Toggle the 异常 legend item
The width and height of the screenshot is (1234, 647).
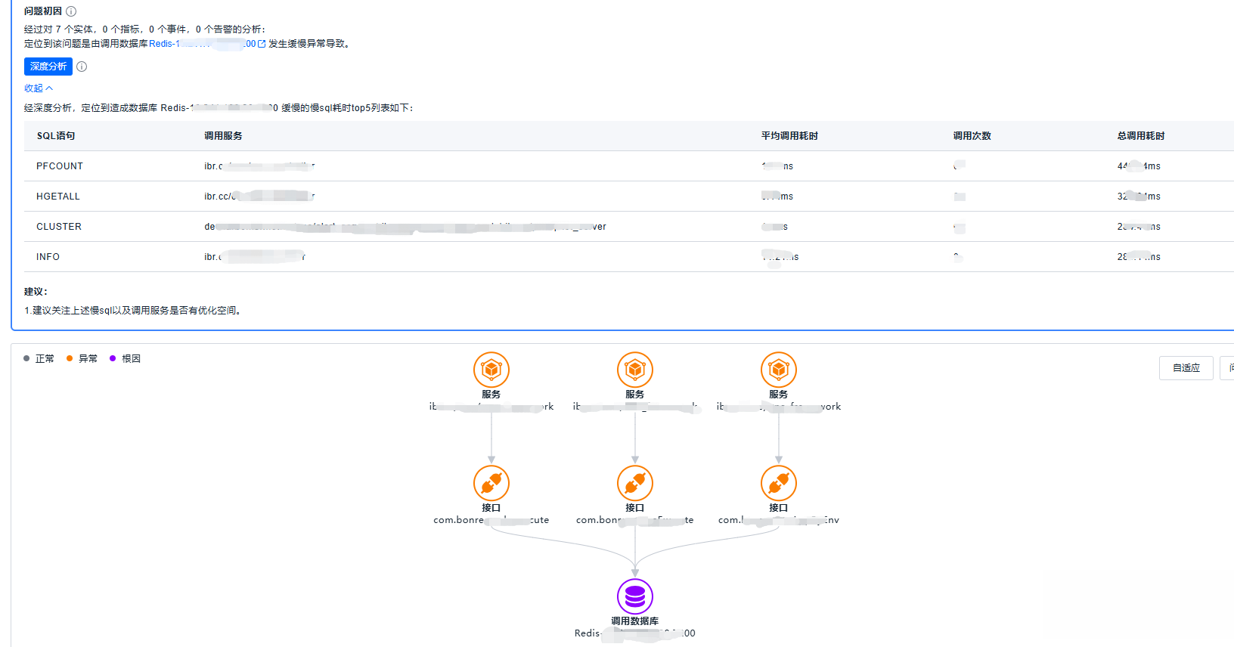tap(82, 359)
